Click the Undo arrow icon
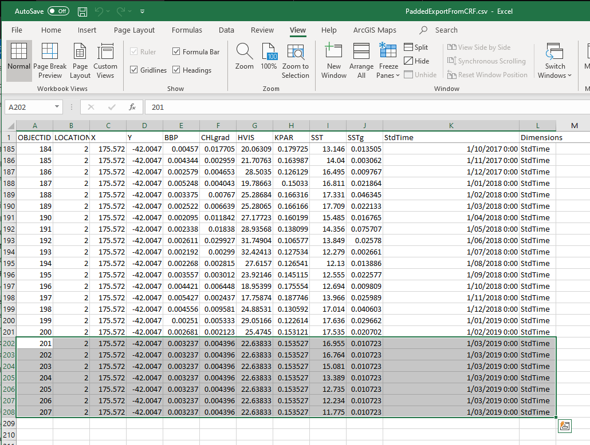 pyautogui.click(x=99, y=11)
